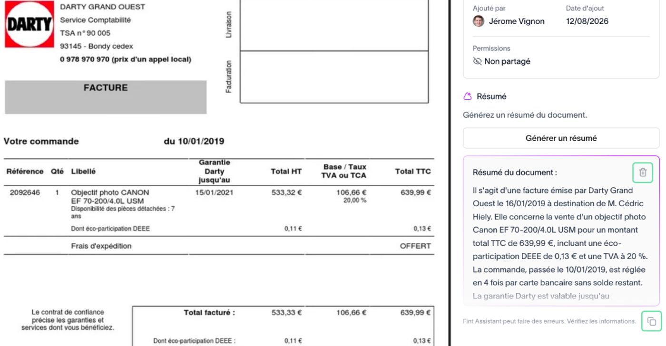Screen dimensions: 666x346
Task: Click the Générer un résumé button
Action: coord(561,138)
